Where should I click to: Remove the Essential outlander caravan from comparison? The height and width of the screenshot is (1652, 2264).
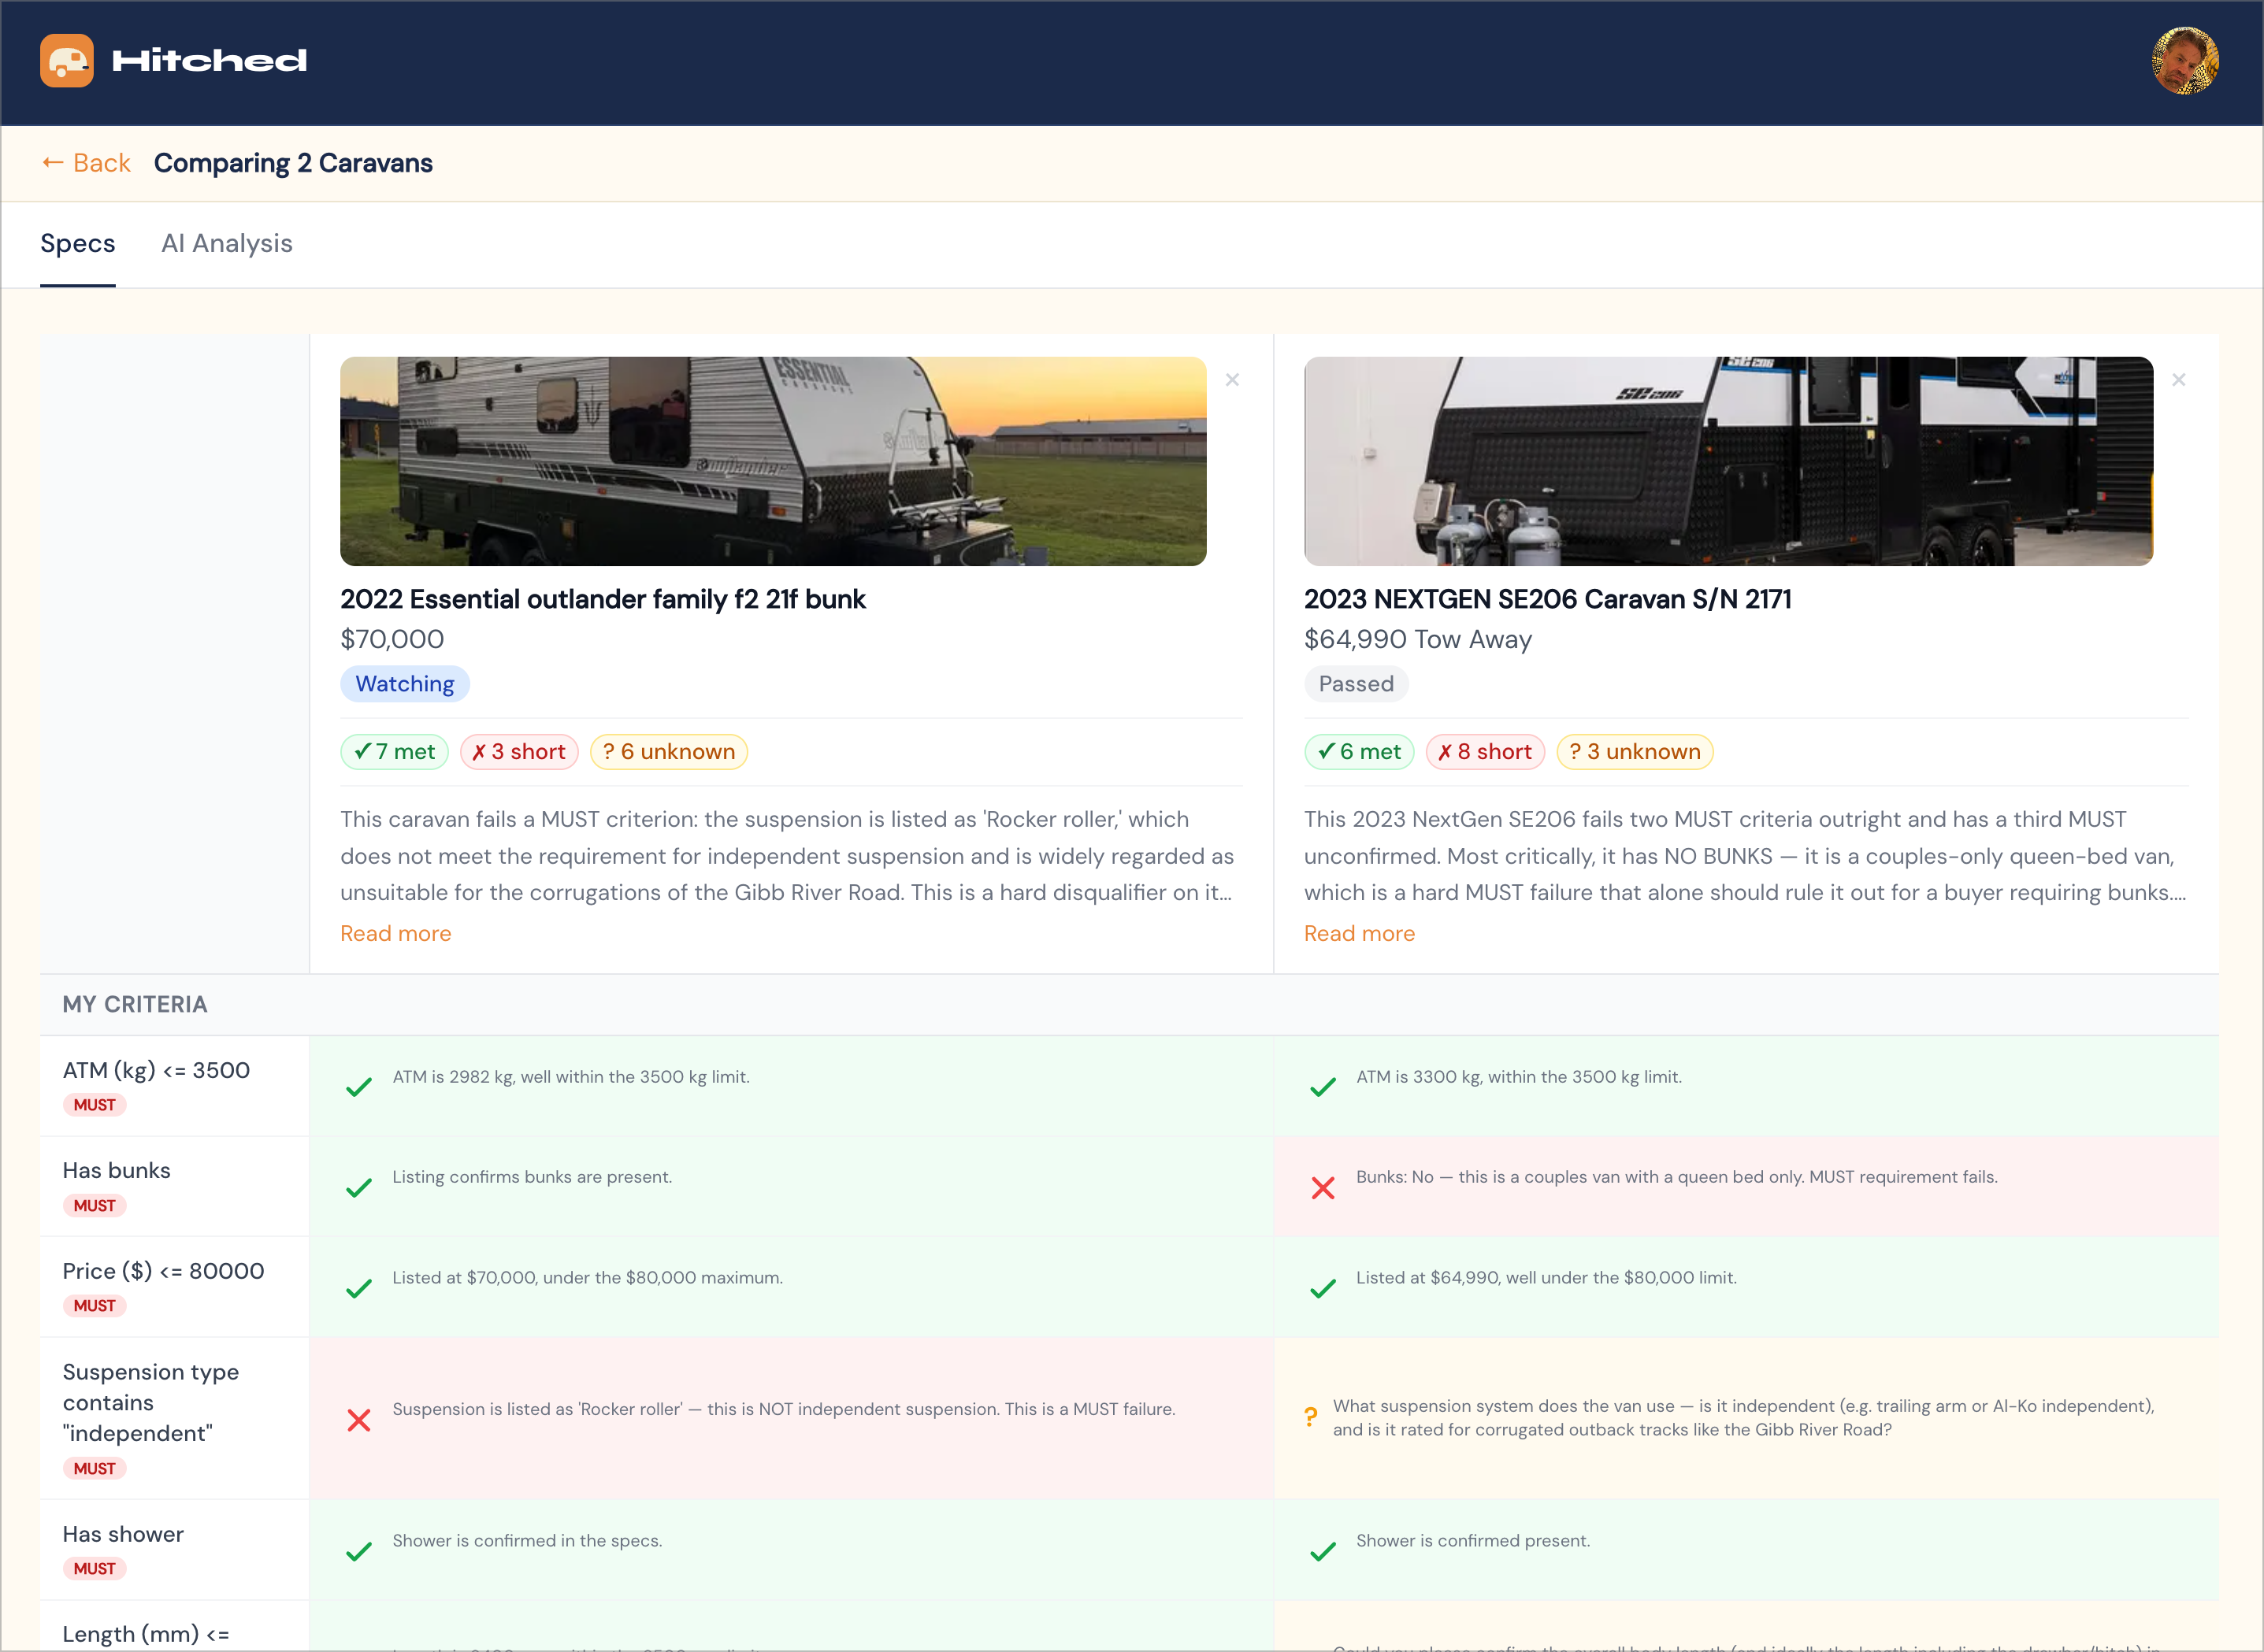(1233, 380)
